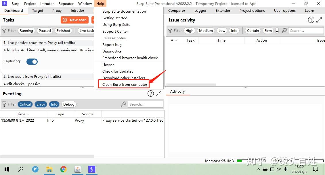Switch to the Logger tab
This screenshot has width=325, height=175.
pyautogui.click(x=200, y=11)
